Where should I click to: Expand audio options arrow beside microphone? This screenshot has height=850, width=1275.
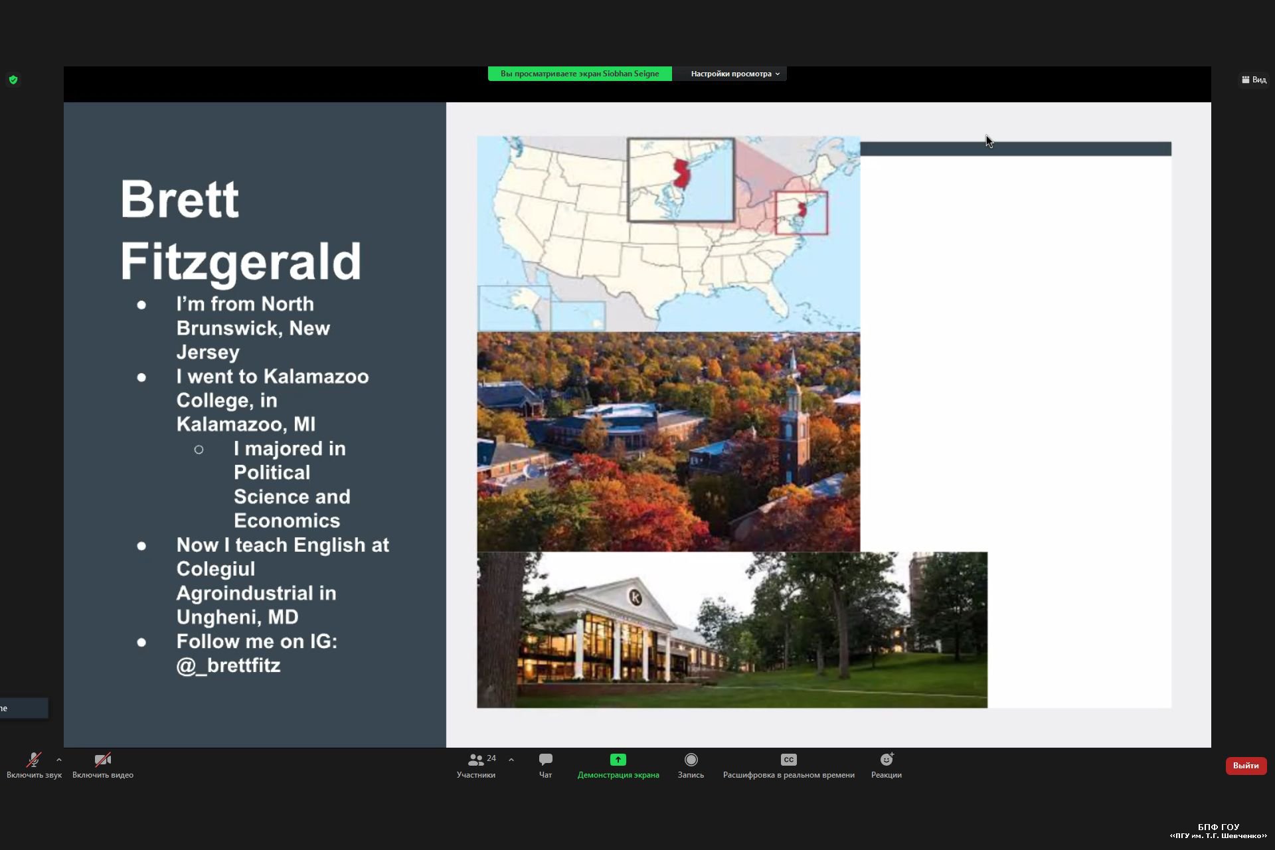59,760
